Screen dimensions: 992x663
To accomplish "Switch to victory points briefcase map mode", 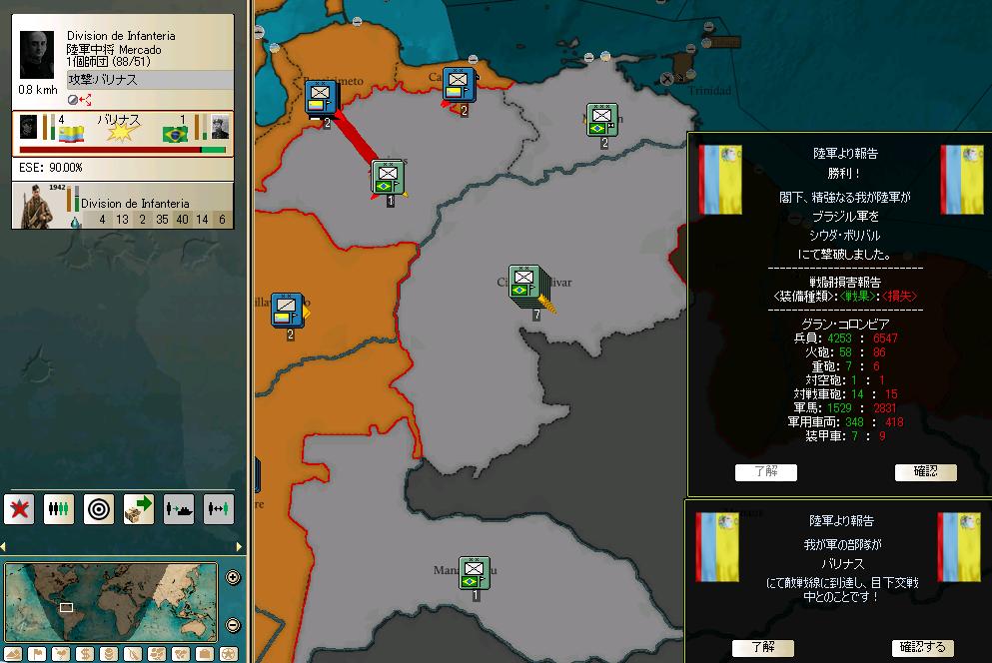I will pos(205,654).
